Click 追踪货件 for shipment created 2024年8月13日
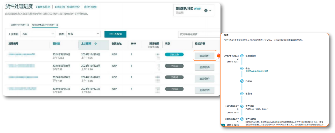The height and width of the screenshot is (133, 335). (205, 90)
